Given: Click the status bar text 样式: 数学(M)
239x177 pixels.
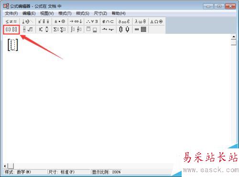Looking at the screenshot, I should pyautogui.click(x=18, y=172).
